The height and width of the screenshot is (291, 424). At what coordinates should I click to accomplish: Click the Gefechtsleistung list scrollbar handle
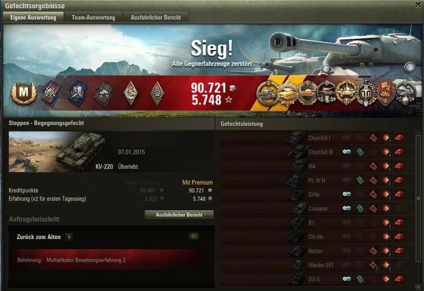click(418, 199)
